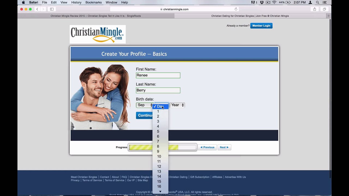
Task: Choose day 8 from the list
Action: pos(160,146)
